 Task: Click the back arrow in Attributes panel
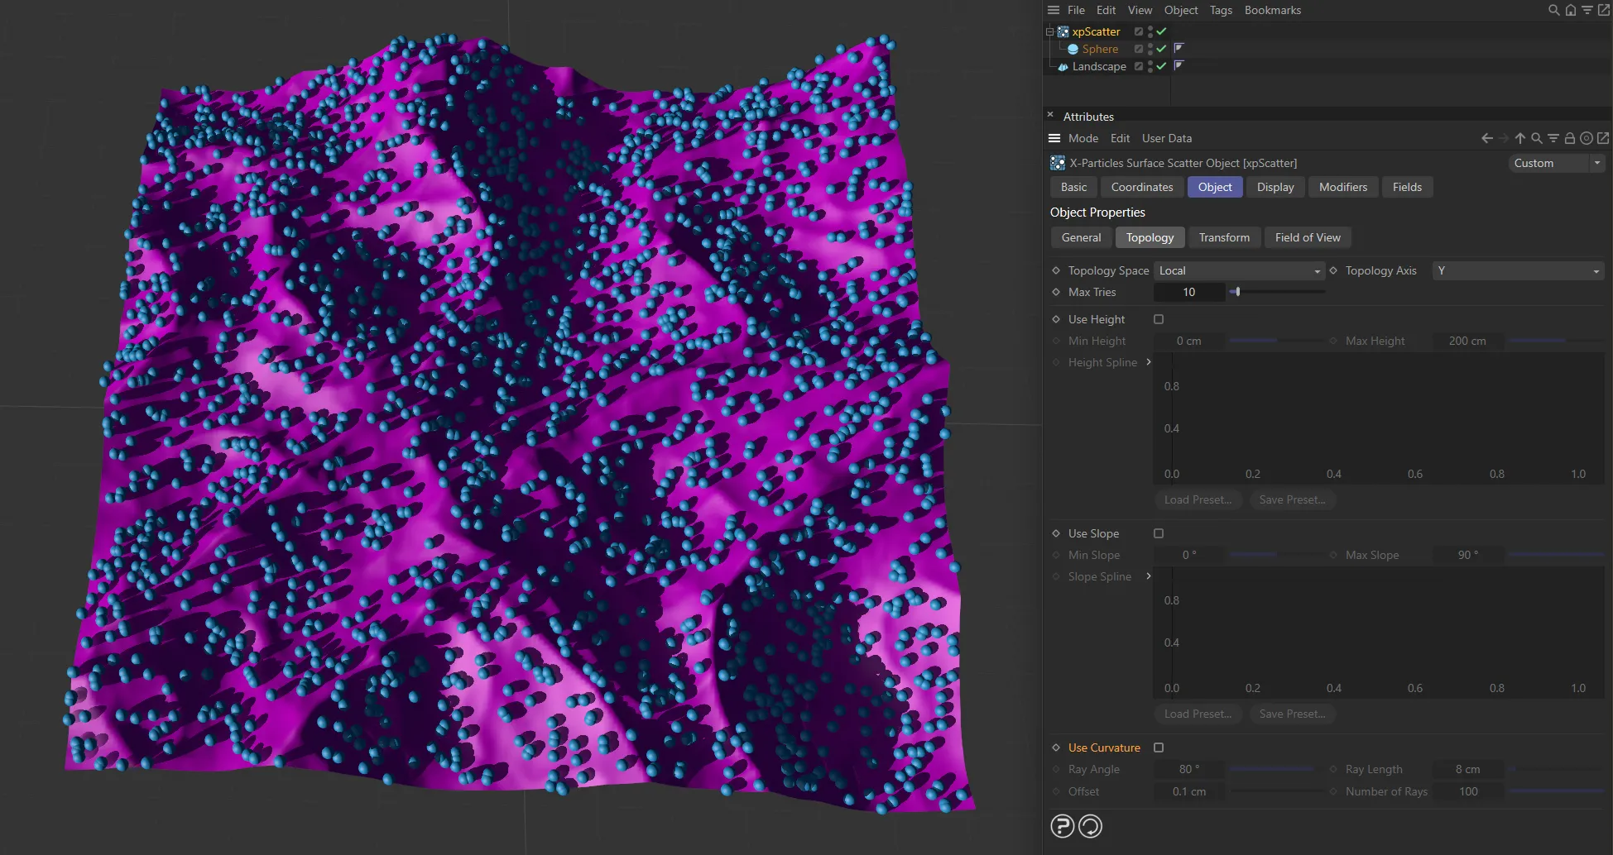point(1486,138)
